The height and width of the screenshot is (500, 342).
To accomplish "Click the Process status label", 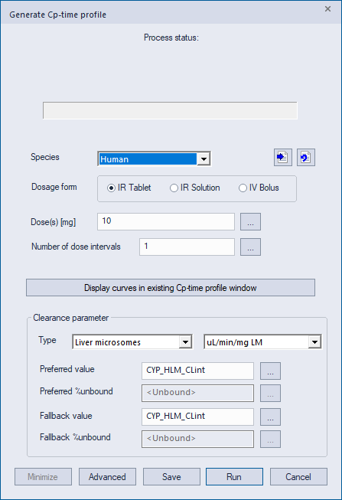I will click(x=171, y=38).
